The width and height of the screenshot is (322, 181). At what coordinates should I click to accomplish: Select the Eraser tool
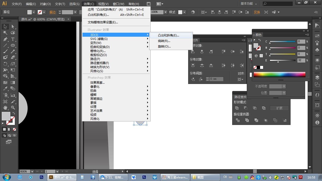[13, 57]
